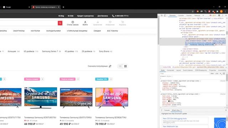
Task: Open the Layout pane tab
Action: pyautogui.click(x=178, y=70)
